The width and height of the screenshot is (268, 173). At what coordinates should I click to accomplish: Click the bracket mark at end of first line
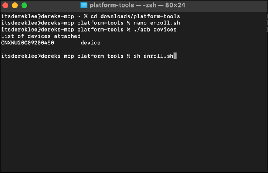point(267,16)
